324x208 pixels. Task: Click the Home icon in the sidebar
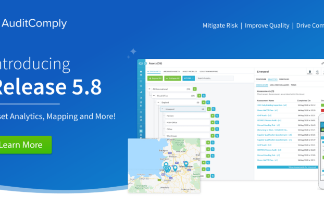point(141,71)
